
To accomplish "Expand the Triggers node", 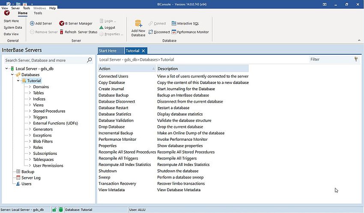I will 30,117.
